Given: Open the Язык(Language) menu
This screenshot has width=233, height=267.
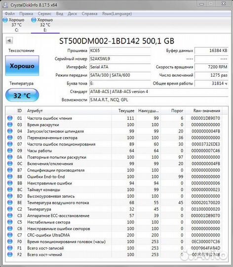Looking at the screenshot, I should point(117,14).
